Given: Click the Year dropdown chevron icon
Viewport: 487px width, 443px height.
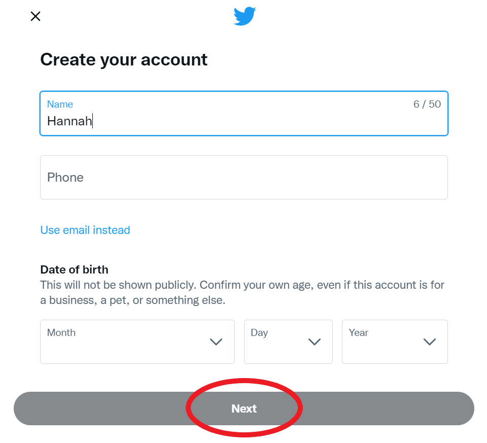Looking at the screenshot, I should [429, 342].
